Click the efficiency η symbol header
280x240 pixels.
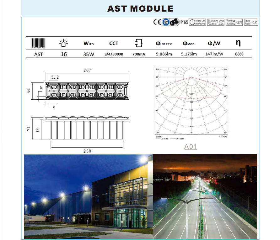[x=238, y=43]
